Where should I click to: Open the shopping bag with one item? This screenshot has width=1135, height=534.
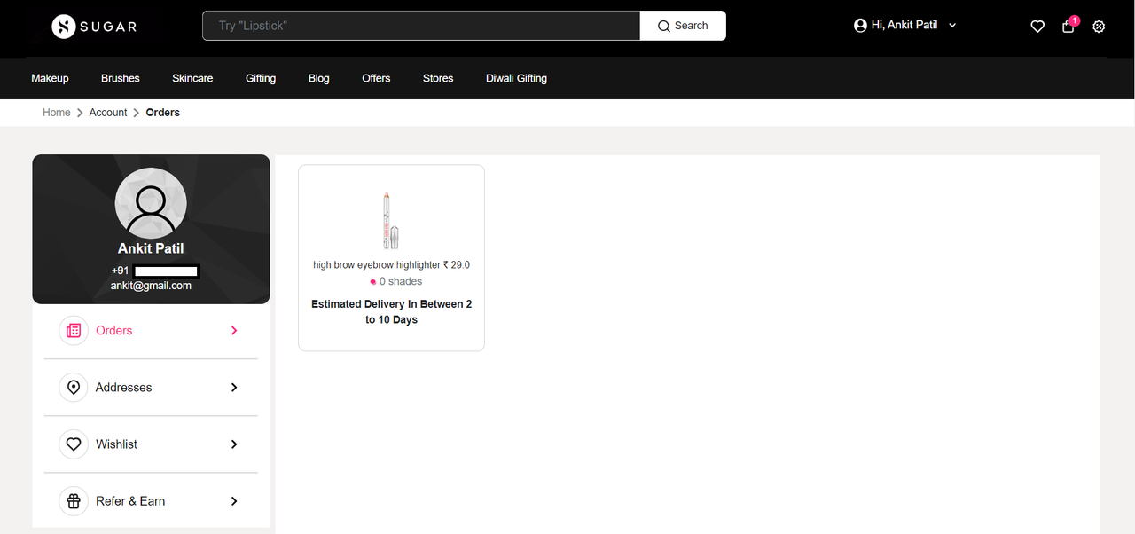pos(1068,27)
